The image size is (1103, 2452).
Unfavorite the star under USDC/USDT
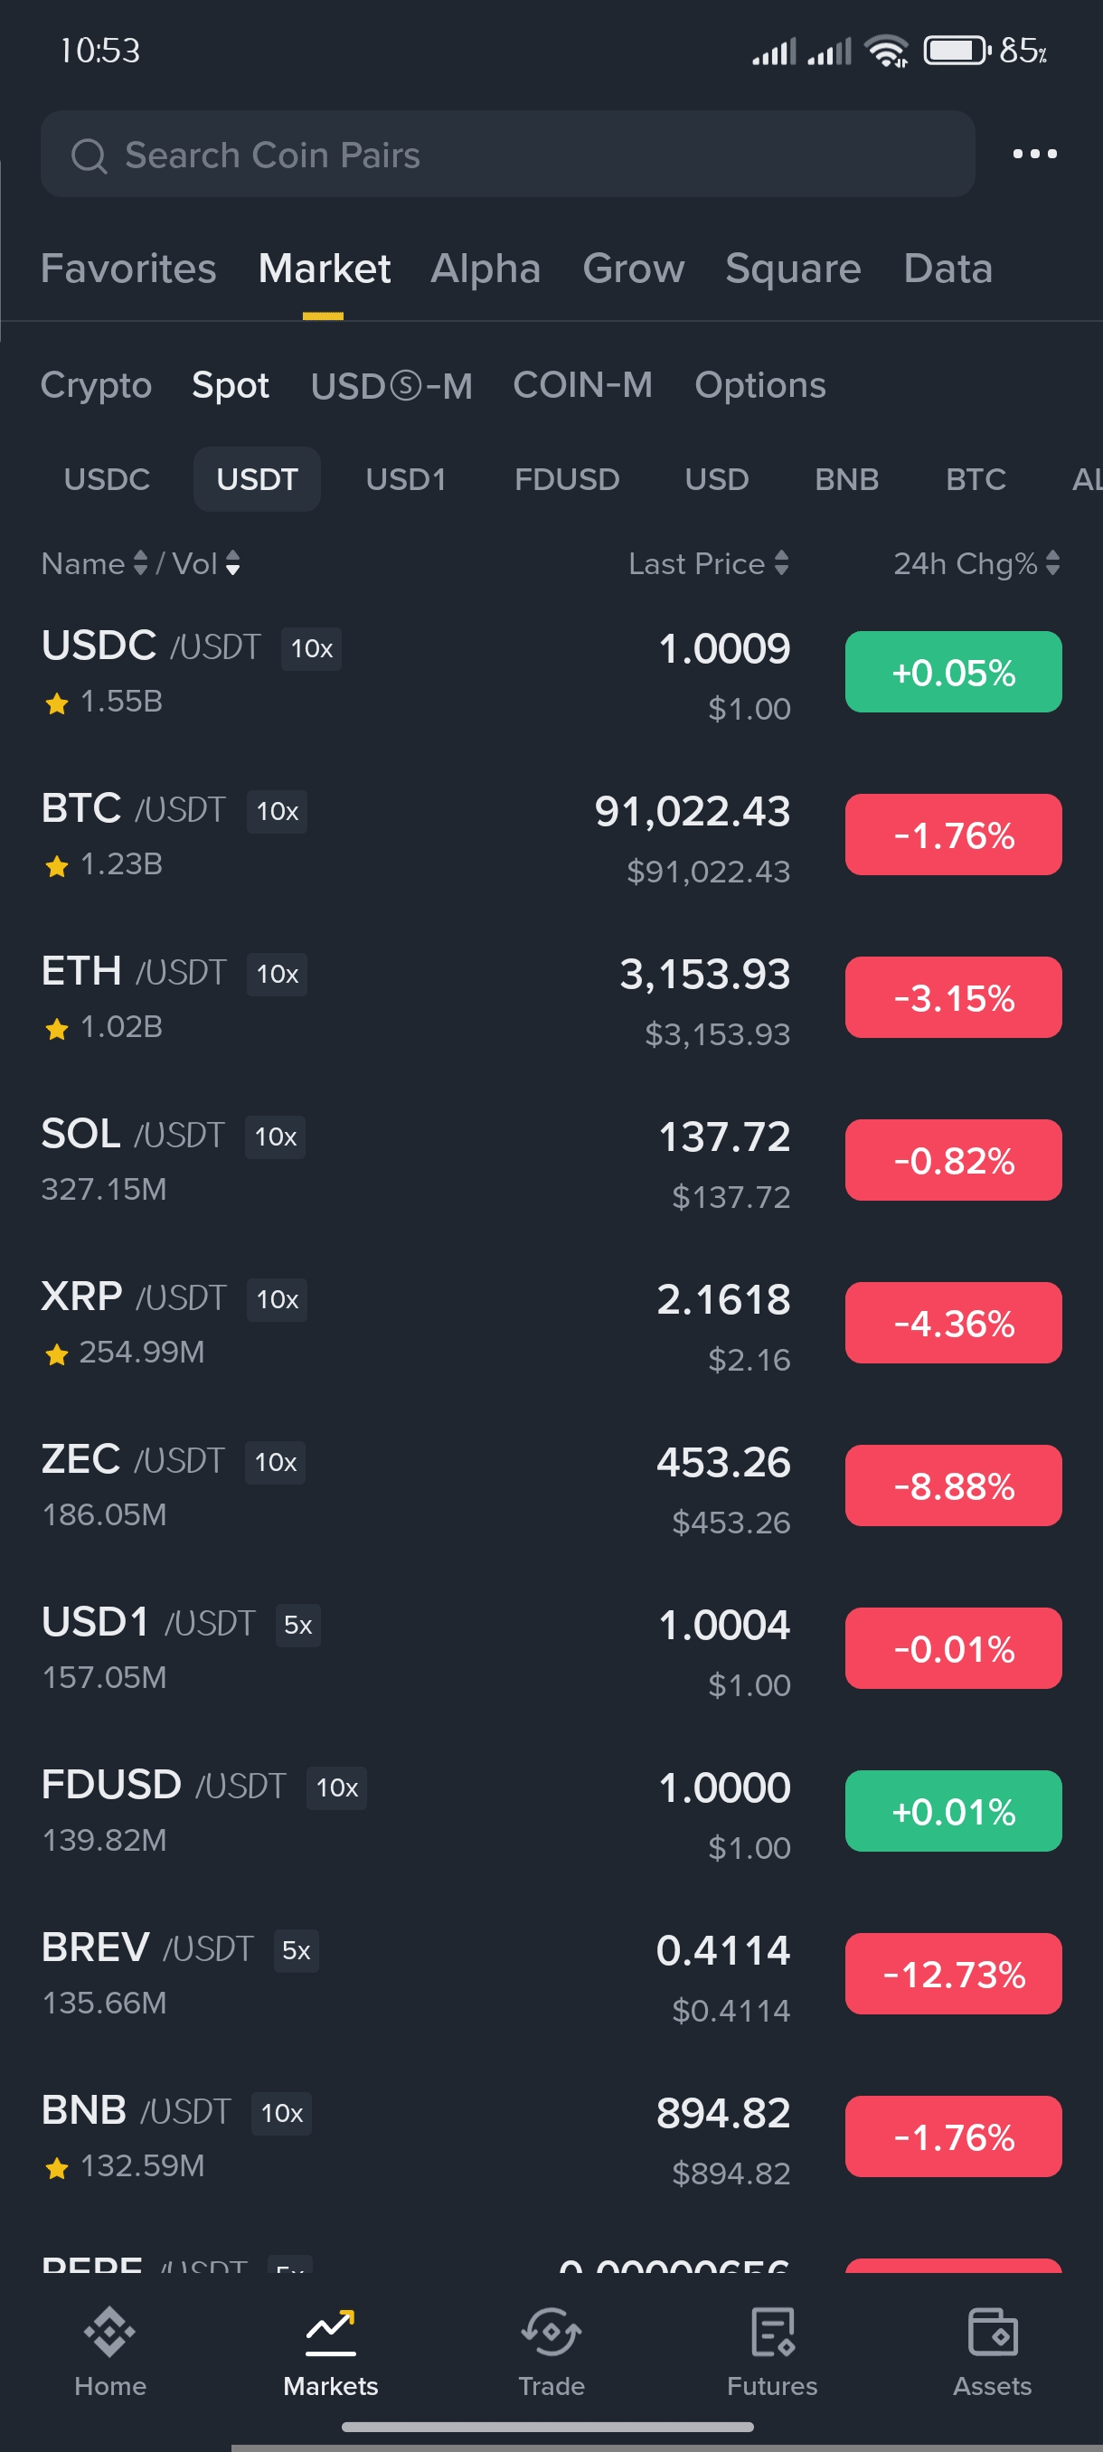coord(57,703)
